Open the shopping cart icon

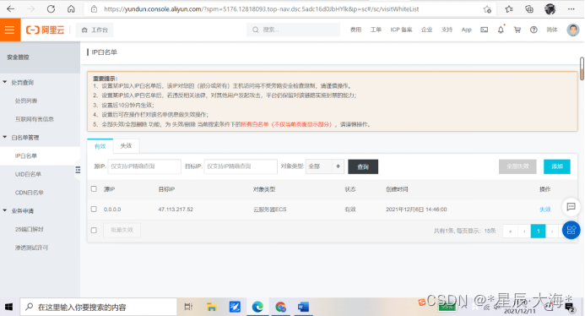517,30
